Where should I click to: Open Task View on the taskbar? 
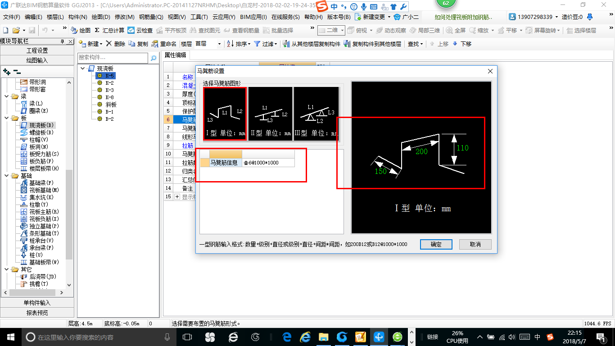187,337
